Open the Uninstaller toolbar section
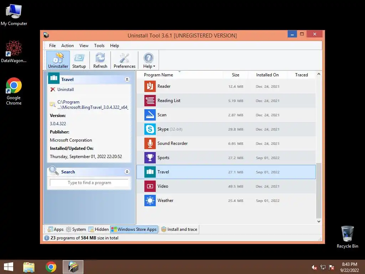This screenshot has width=365, height=274. (x=58, y=60)
